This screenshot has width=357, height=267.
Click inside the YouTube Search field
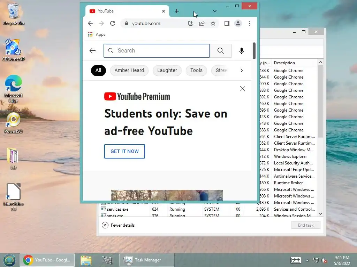tap(157, 51)
